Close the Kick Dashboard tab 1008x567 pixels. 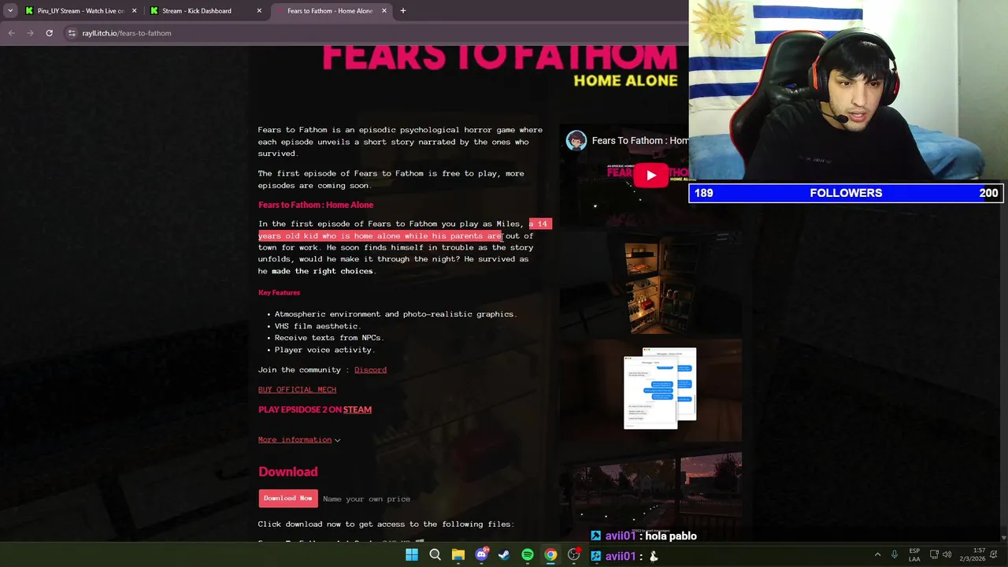259,11
